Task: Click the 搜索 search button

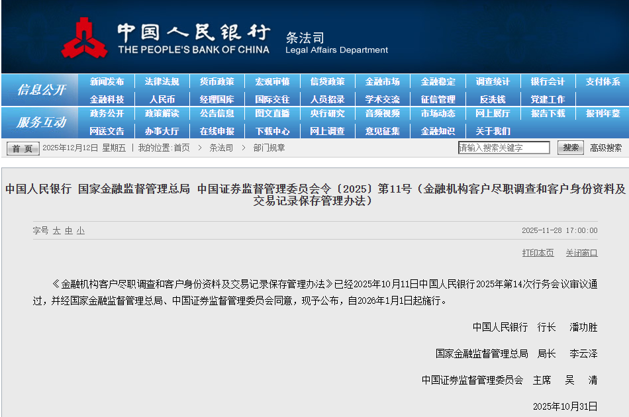Action: [570, 148]
